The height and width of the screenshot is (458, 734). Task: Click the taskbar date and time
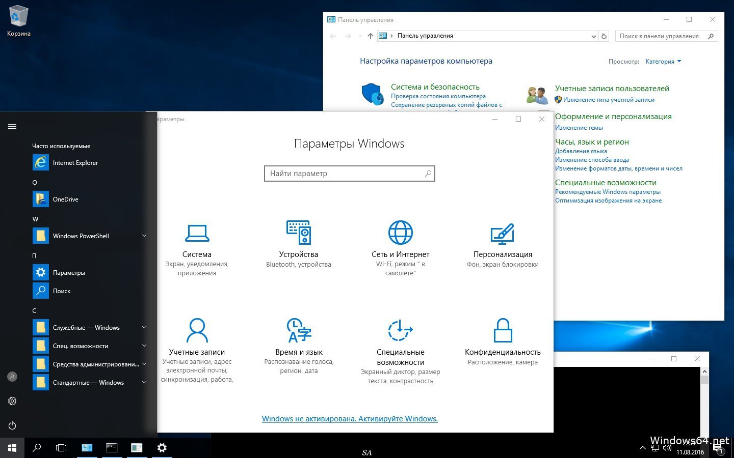690,448
